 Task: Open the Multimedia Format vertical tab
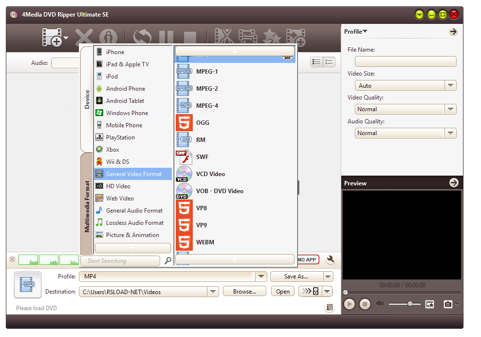point(87,205)
